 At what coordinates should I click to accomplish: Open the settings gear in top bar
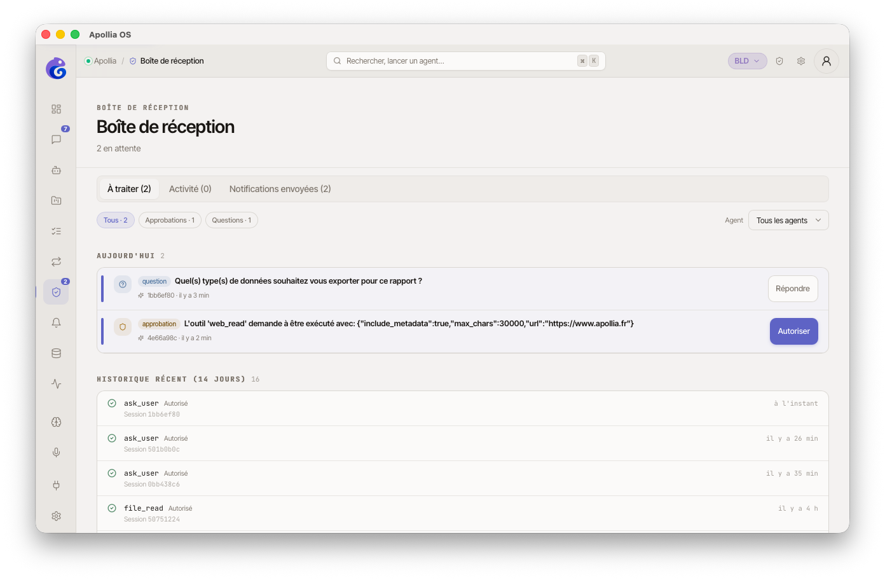[801, 61]
